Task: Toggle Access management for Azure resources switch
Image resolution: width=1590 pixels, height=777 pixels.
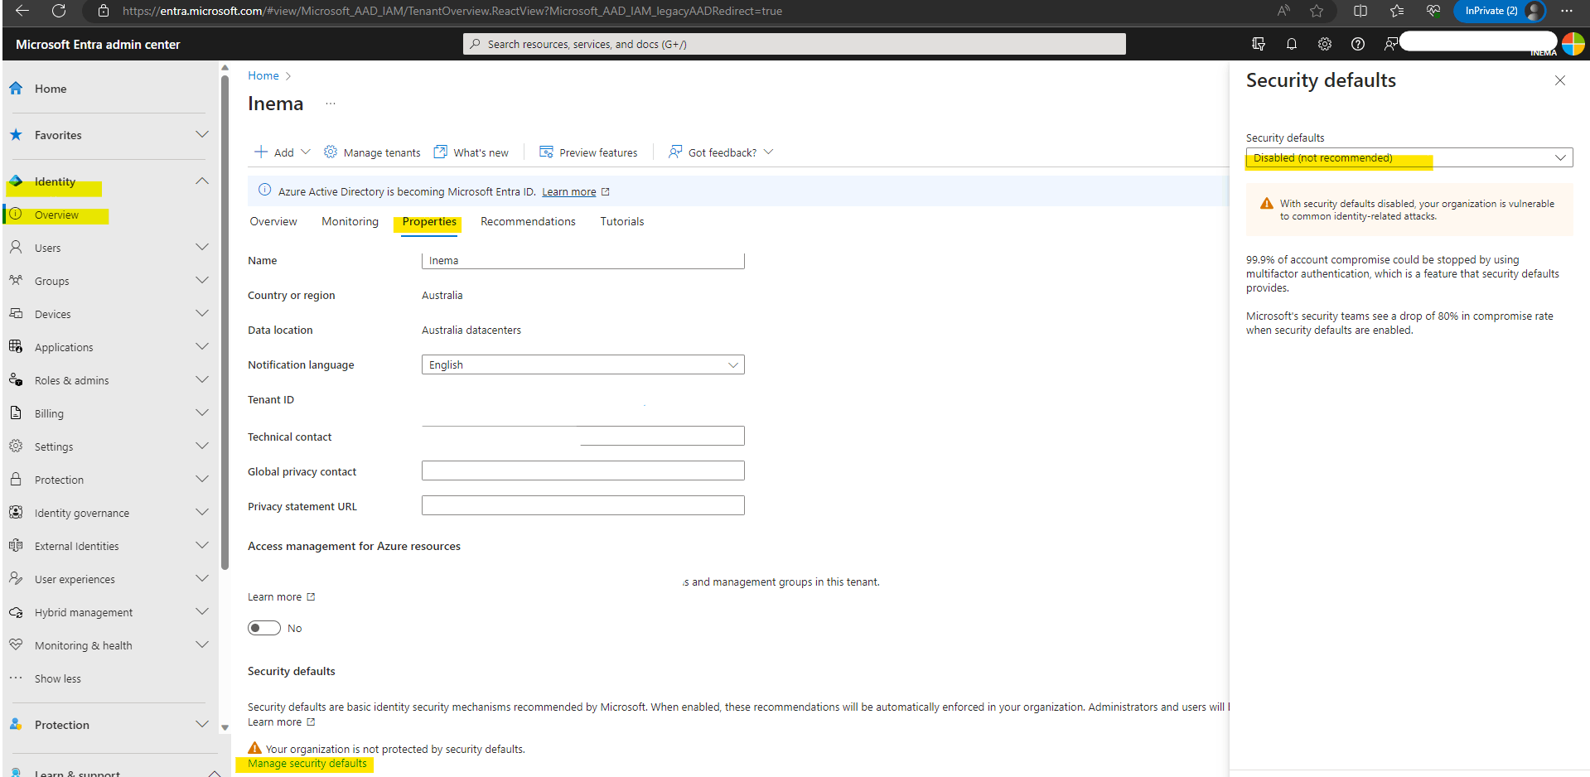Action: (x=264, y=628)
